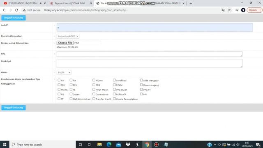
Task: Check the Transfer Kredit checkbox
Action: pos(94,99)
